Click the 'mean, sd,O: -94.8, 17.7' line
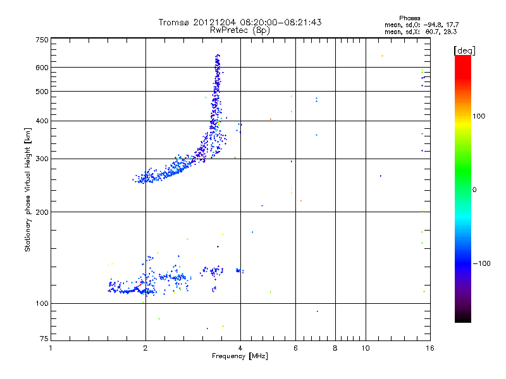This screenshot has width=506, height=379. [x=421, y=25]
